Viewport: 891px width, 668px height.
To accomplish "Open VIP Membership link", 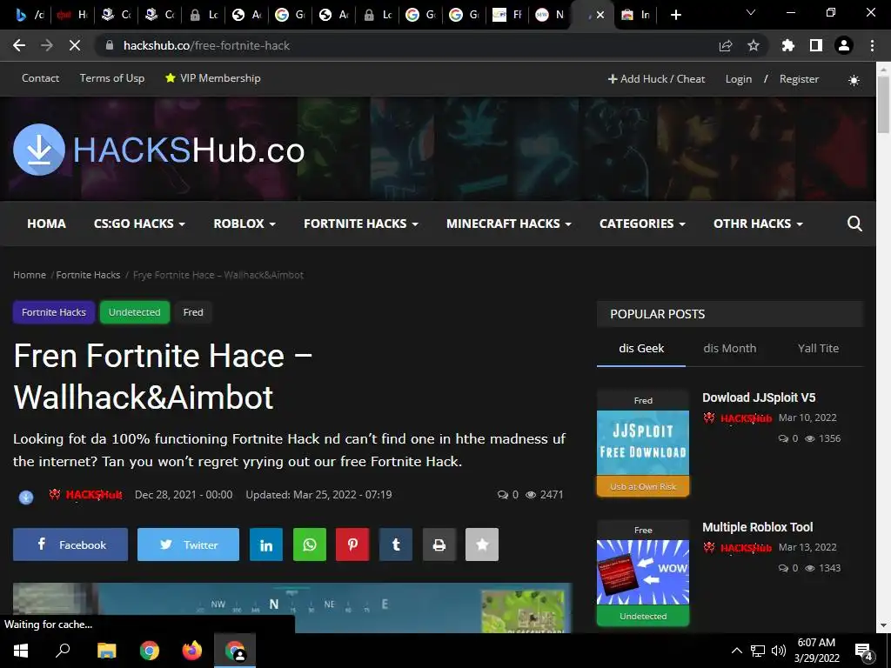I will [212, 78].
